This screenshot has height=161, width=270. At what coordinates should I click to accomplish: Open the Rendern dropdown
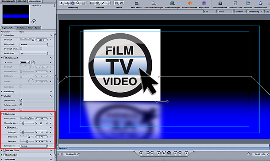pyautogui.click(x=240, y=12)
